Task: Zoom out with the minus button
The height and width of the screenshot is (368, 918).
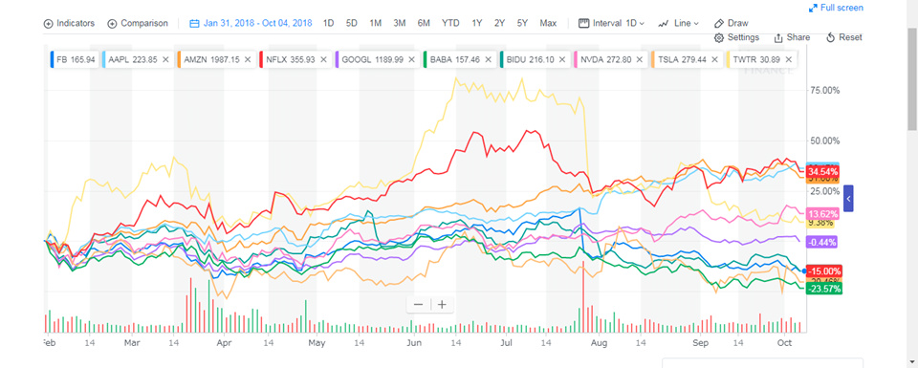Action: [418, 305]
